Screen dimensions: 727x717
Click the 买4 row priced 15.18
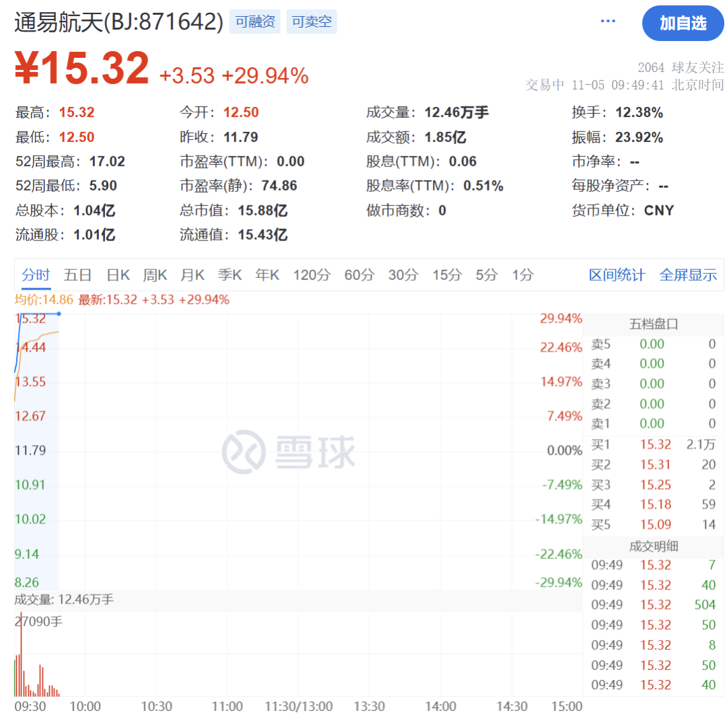pos(653,504)
